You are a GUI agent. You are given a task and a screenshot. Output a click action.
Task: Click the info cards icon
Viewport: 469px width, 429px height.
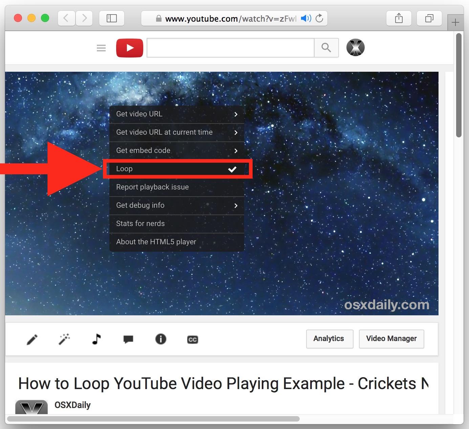point(161,339)
